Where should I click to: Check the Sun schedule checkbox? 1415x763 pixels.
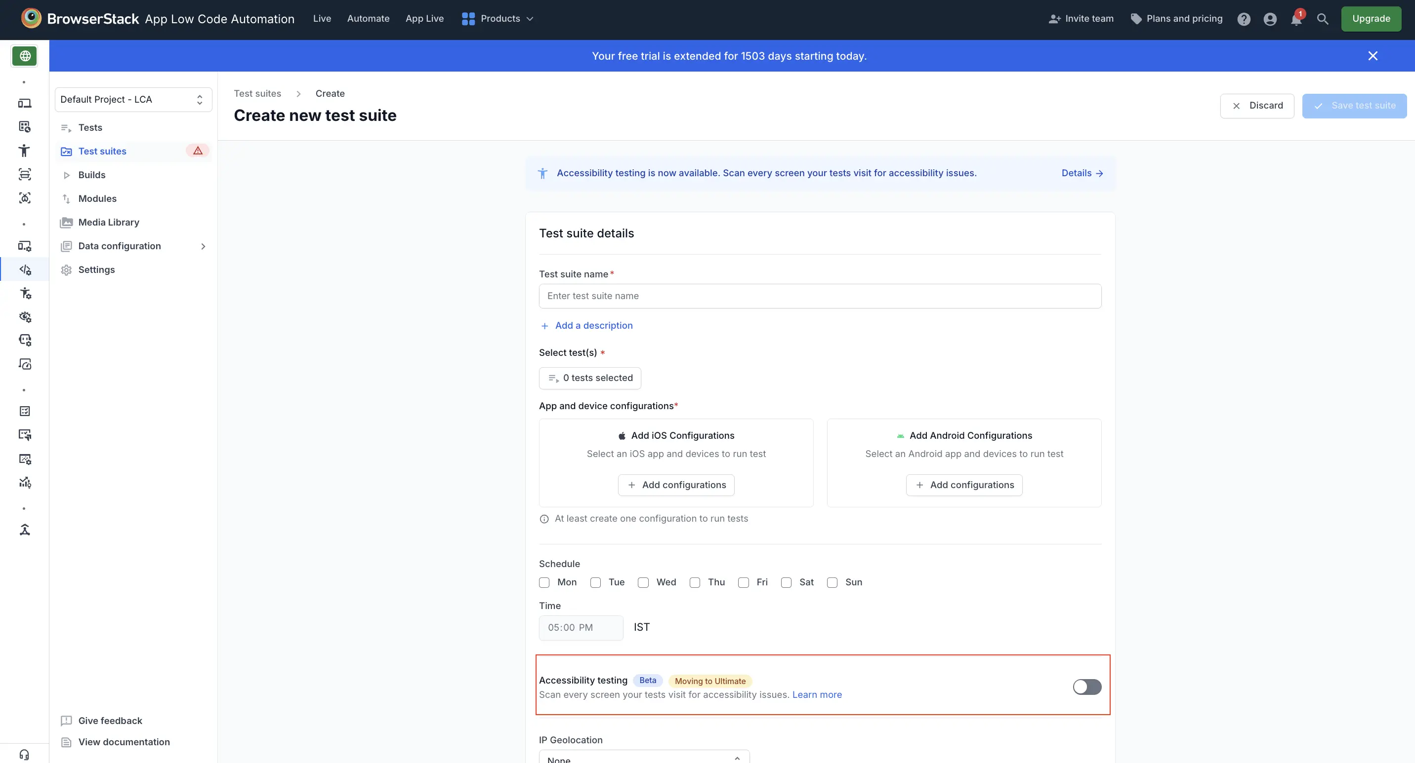tap(832, 582)
